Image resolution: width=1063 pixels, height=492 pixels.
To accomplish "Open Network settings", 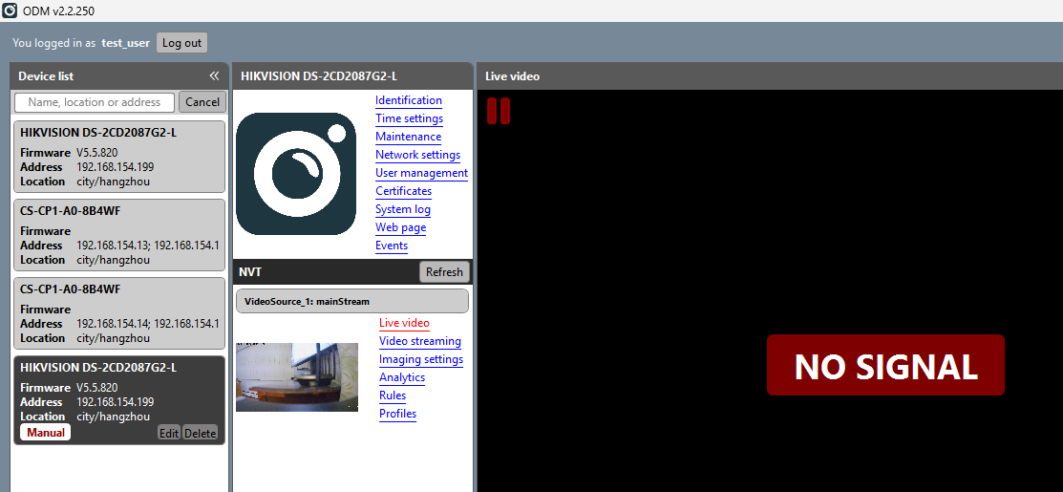I will click(417, 155).
